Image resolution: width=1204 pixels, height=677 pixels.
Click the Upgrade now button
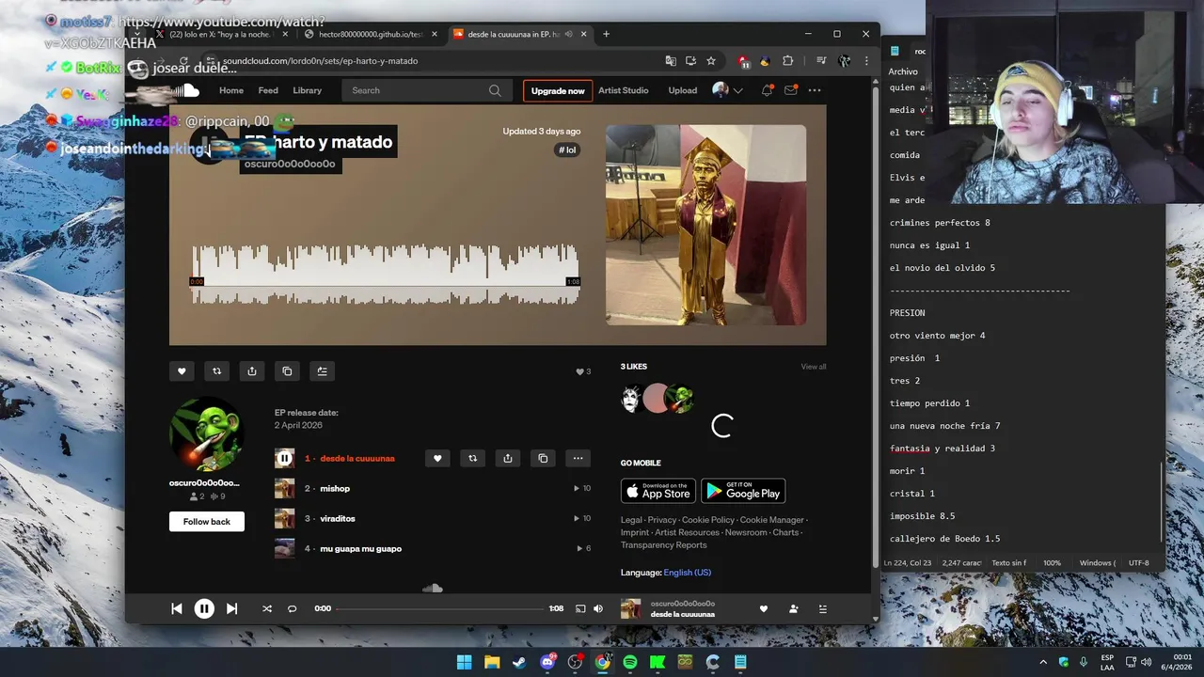(558, 90)
